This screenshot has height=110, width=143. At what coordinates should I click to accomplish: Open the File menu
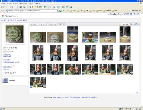point(3,3)
